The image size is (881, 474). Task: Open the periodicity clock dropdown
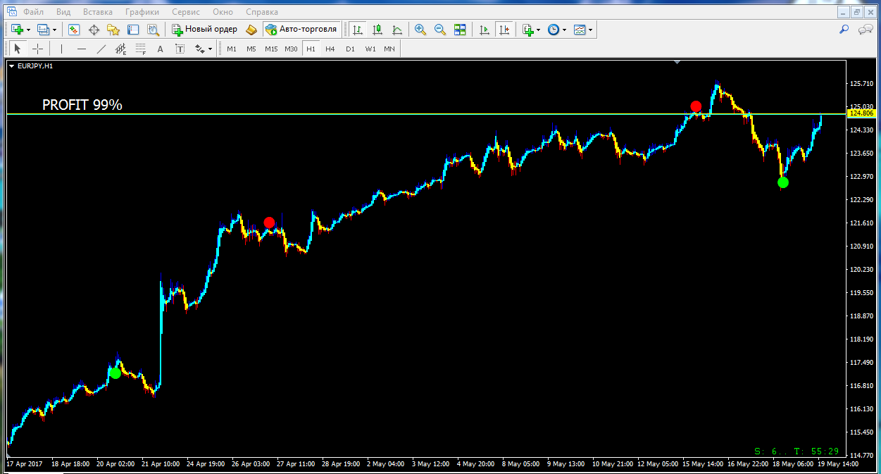tap(564, 30)
